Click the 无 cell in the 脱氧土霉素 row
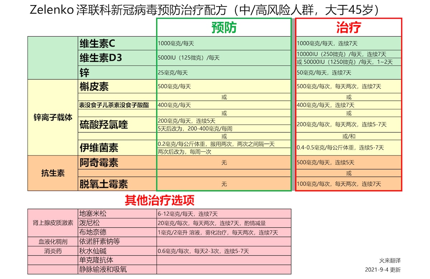430x279 pixels. point(224,184)
